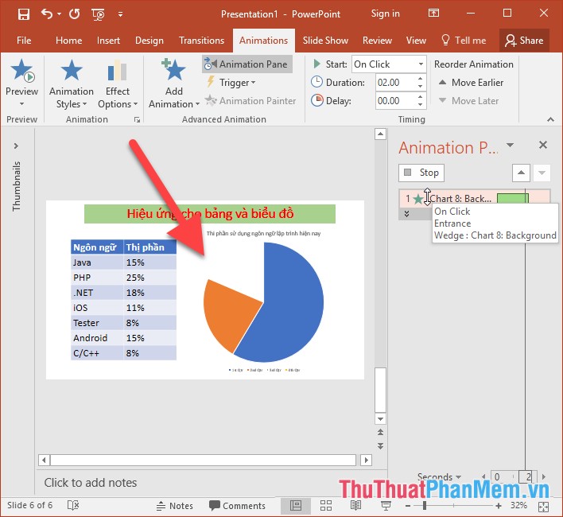The image size is (563, 517).
Task: Open Animation Pane options dropdown arrow
Action: [x=510, y=146]
